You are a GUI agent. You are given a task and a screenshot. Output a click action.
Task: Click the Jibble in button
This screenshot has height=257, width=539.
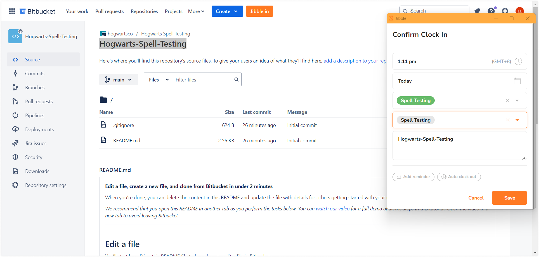(x=259, y=11)
